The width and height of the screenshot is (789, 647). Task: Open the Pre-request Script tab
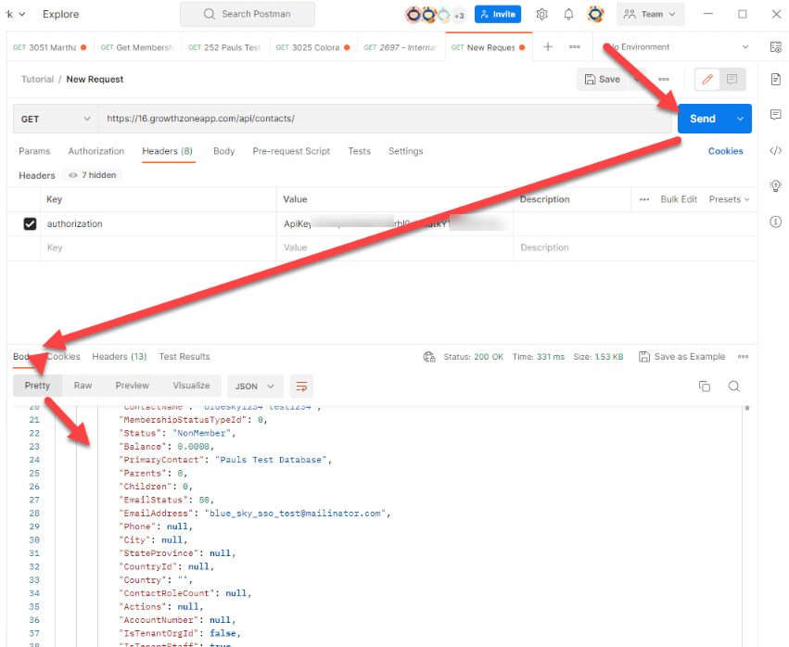(x=291, y=151)
